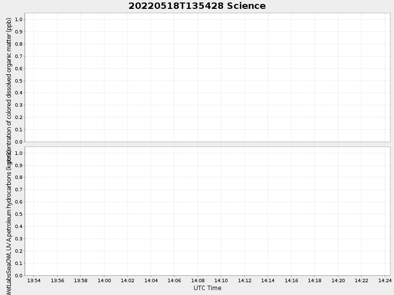394x295 pixels.
Task: Click the 14:10 time tick label
Action: [221, 280]
